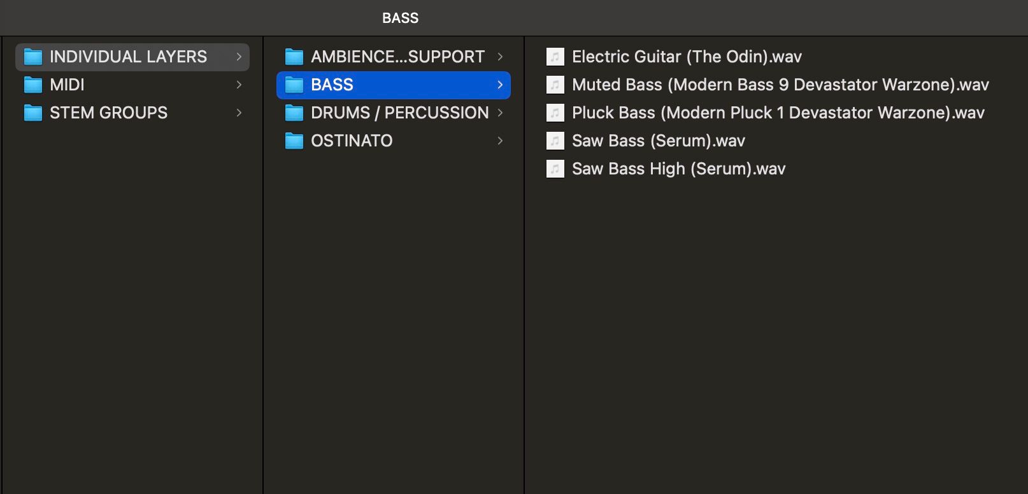This screenshot has height=494, width=1028.
Task: Click the Electric Guitar audio file icon
Action: click(x=555, y=57)
